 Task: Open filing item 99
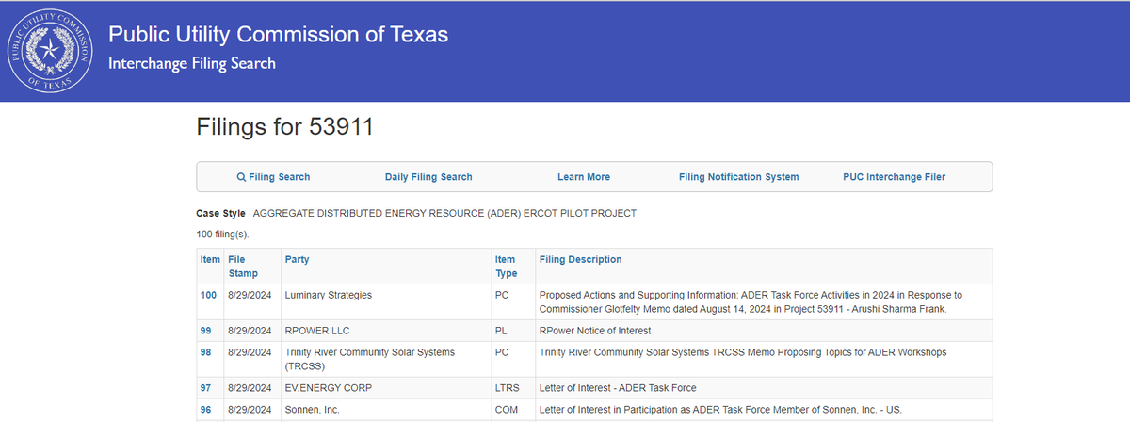[x=205, y=331]
